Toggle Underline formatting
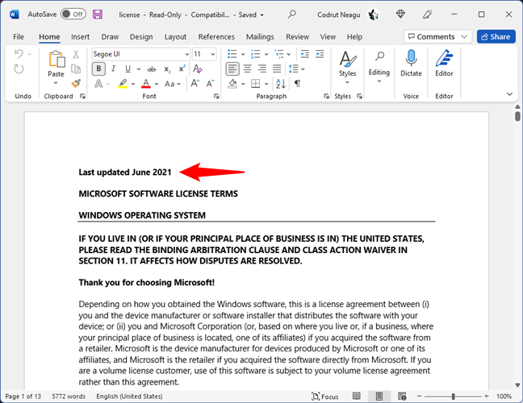Screen dimensions: 523x403 128,69
